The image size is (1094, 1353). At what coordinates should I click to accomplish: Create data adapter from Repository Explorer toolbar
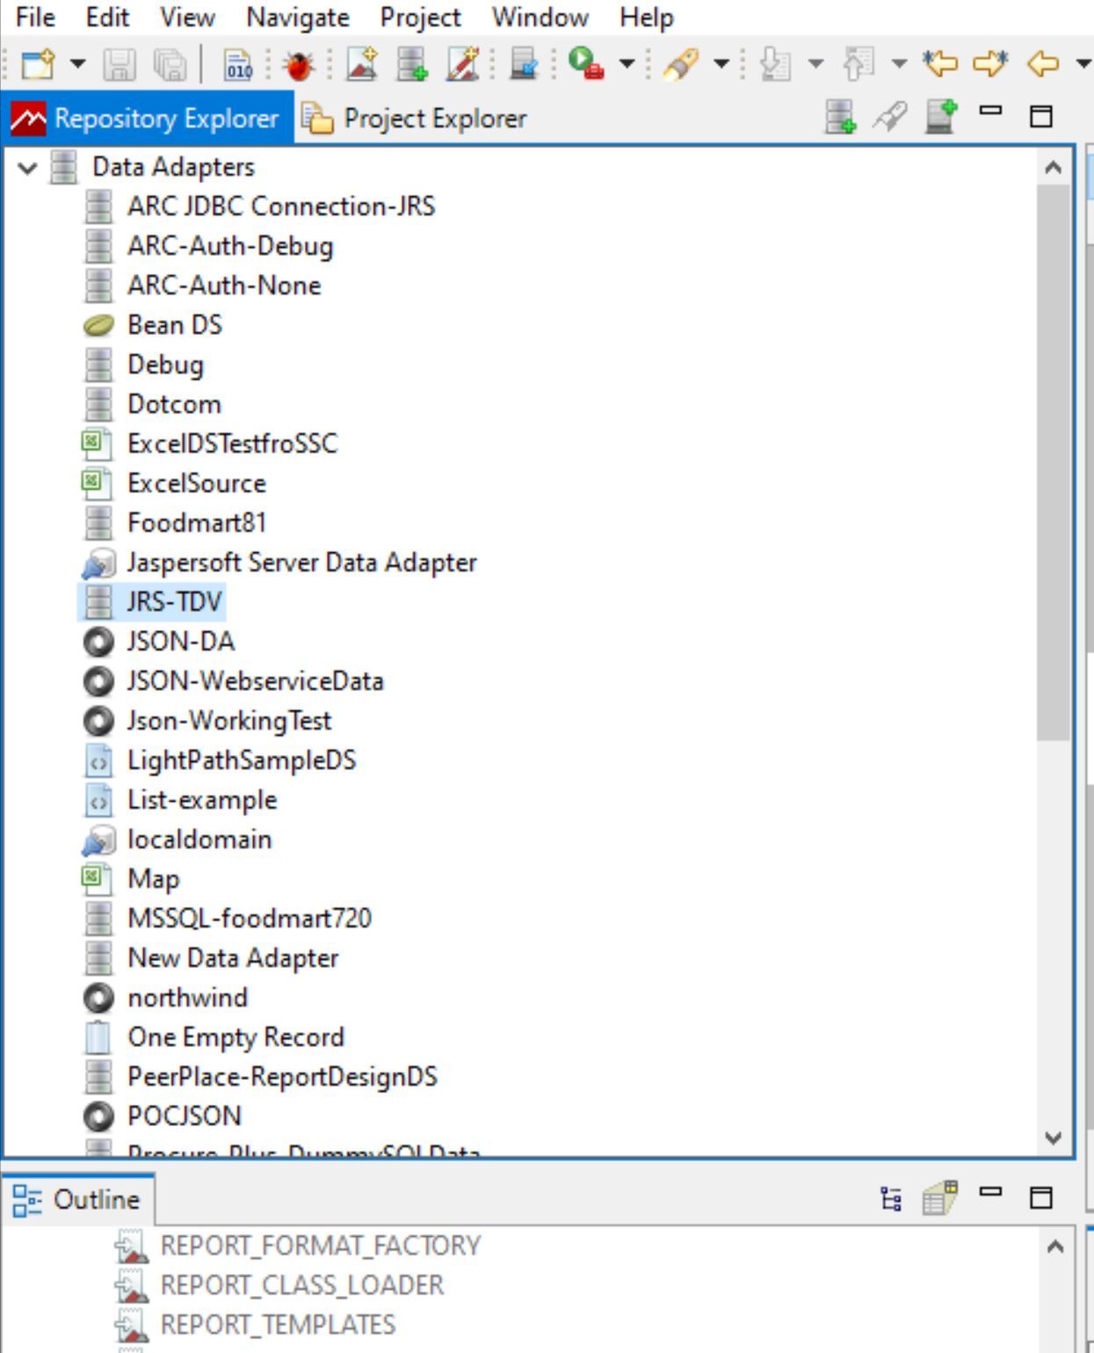click(x=840, y=117)
